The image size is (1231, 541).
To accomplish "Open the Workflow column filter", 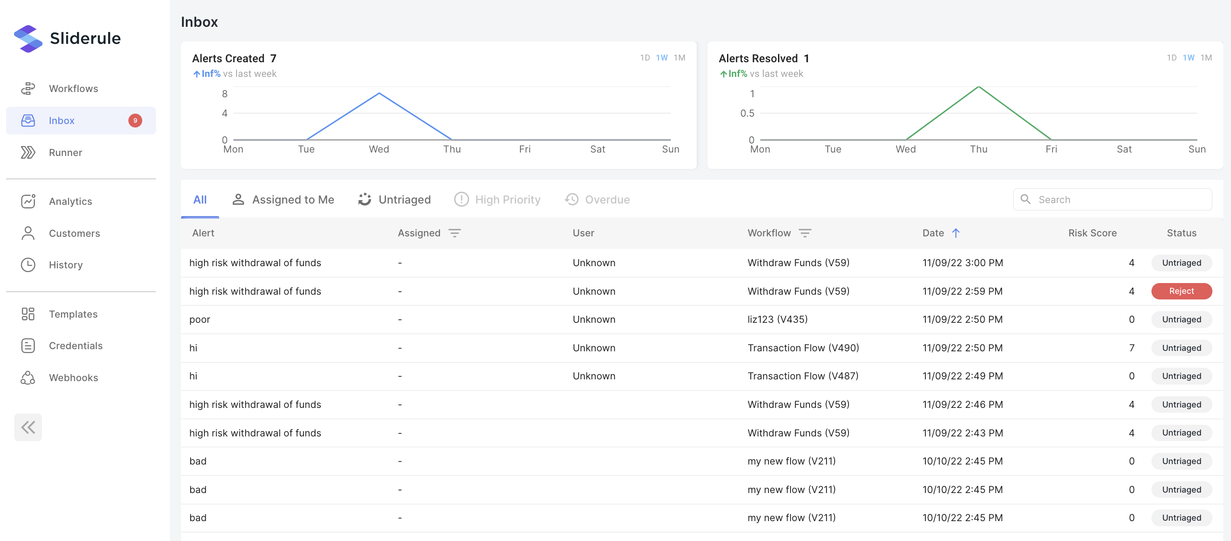I will pos(805,233).
